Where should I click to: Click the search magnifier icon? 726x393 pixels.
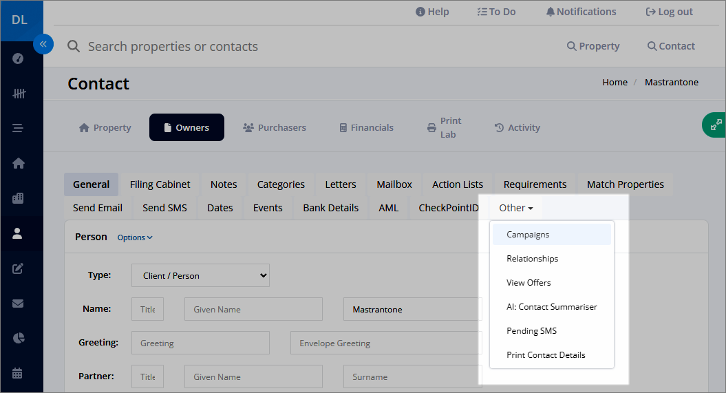(x=74, y=46)
